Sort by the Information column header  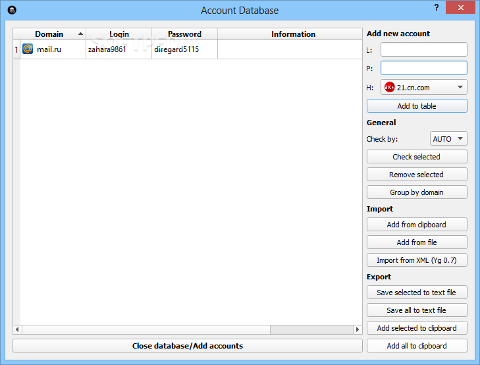(x=290, y=34)
